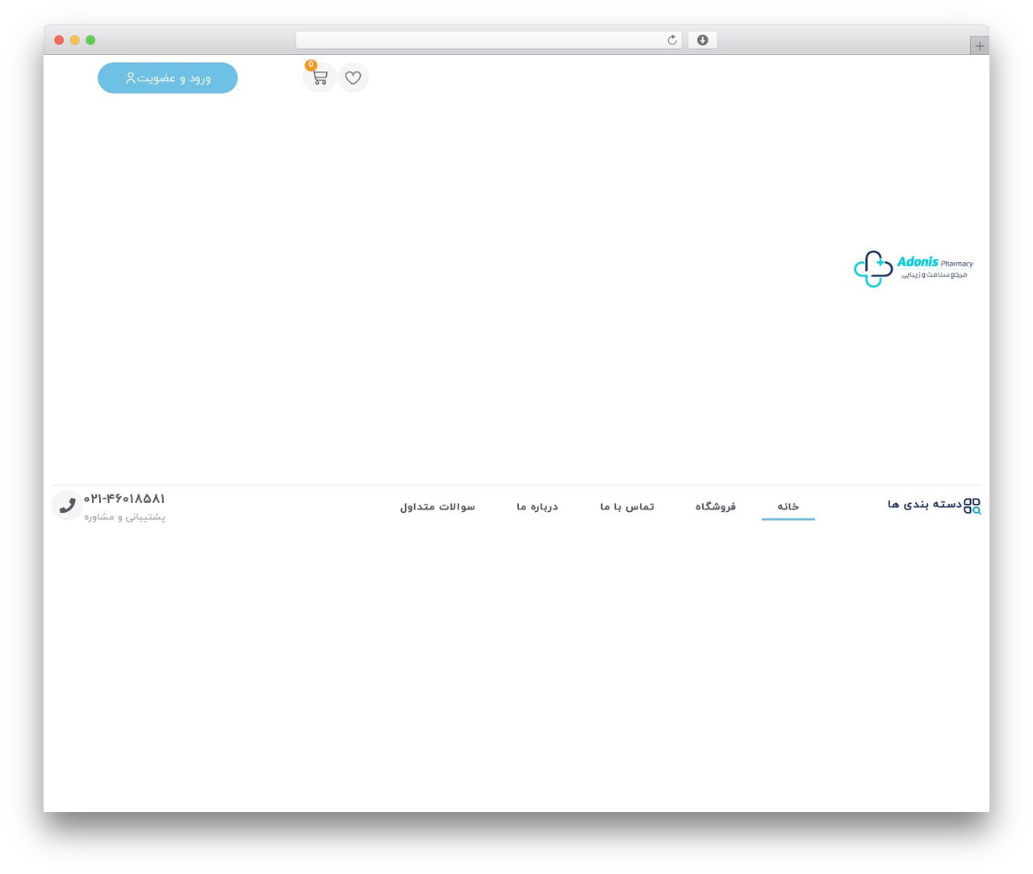Click the ورود و عضویت login button
1033x874 pixels.
168,78
